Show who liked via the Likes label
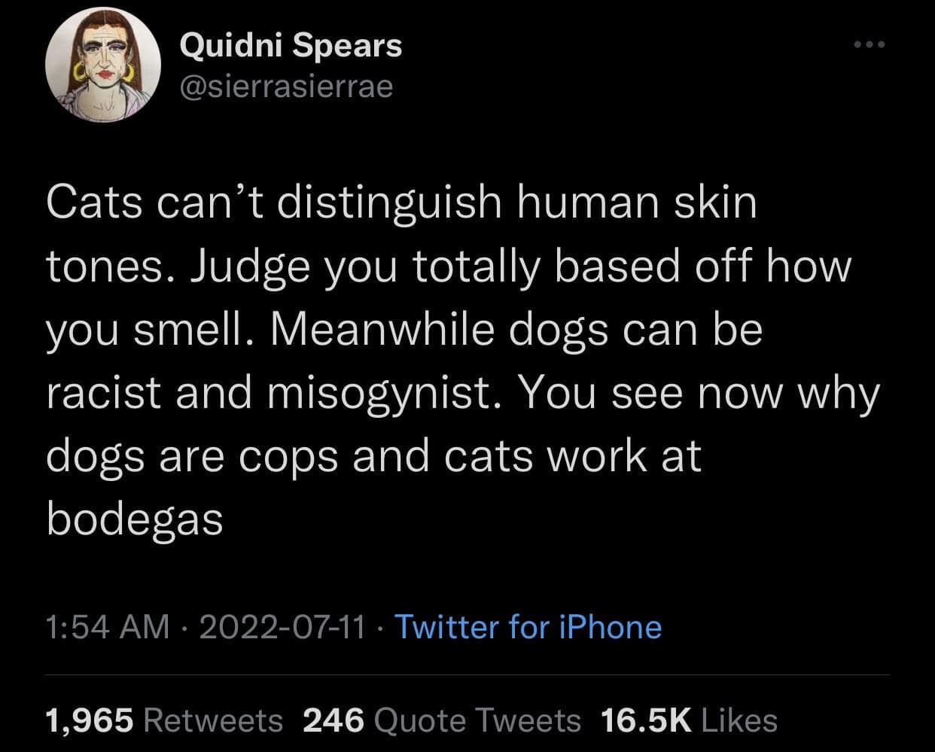935x752 pixels. tap(739, 720)
